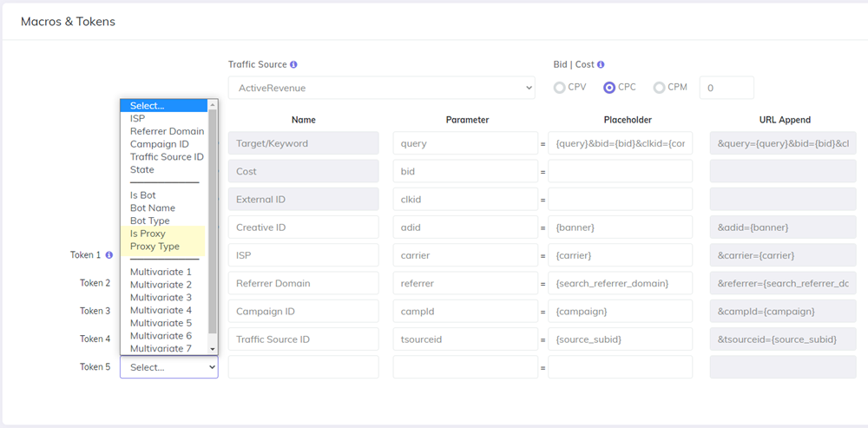Click the empty Token 5 name field
The image size is (868, 428).
click(303, 367)
